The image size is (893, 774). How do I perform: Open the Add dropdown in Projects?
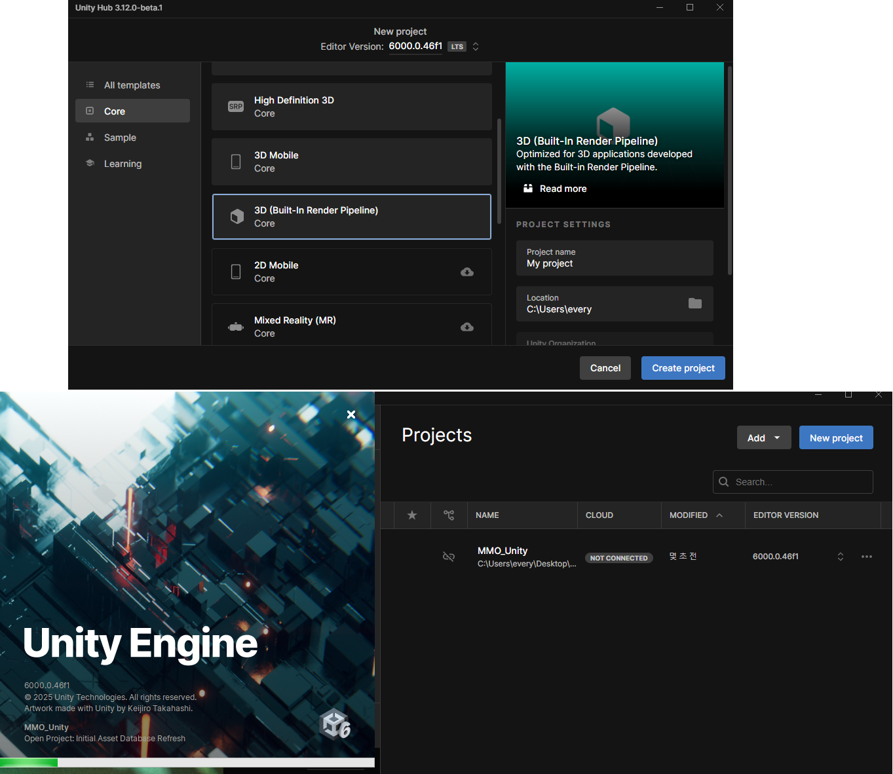point(764,438)
